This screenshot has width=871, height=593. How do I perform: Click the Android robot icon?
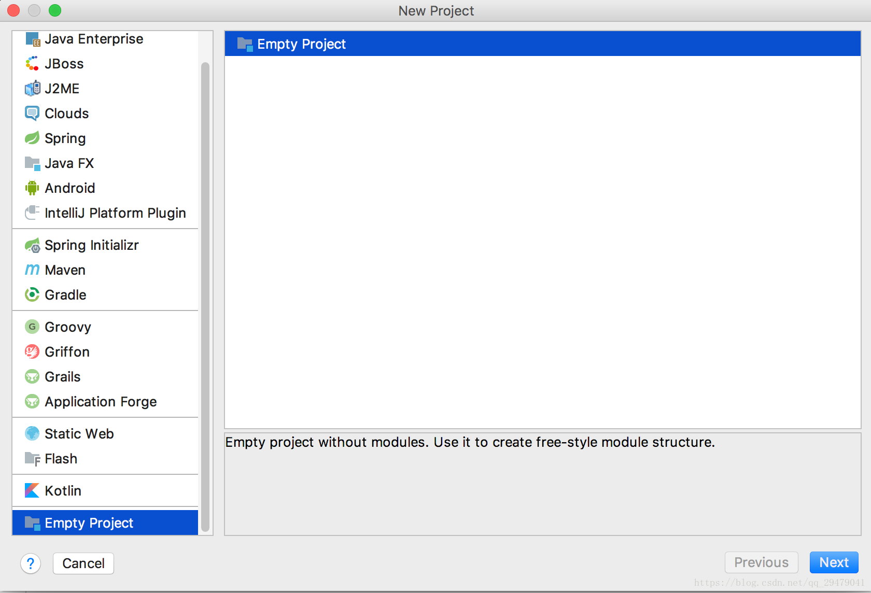click(32, 188)
